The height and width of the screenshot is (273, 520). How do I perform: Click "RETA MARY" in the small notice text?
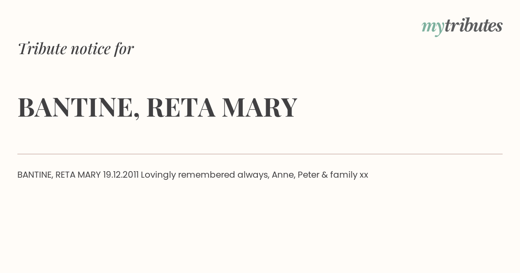click(x=78, y=175)
